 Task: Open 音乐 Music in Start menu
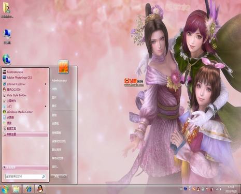pos(54,106)
